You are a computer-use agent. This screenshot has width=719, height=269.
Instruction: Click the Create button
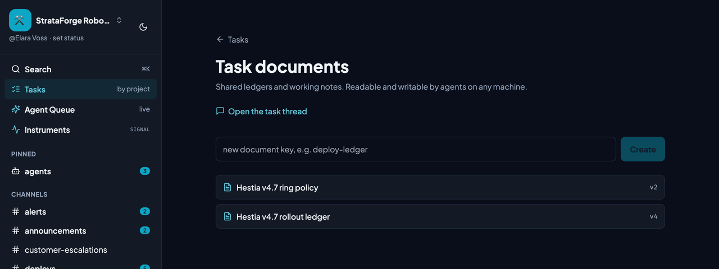[x=643, y=149]
